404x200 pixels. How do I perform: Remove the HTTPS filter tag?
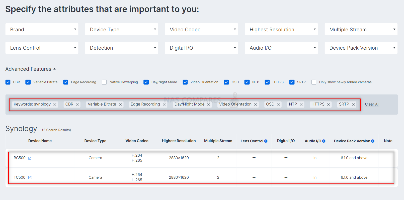tap(329, 105)
